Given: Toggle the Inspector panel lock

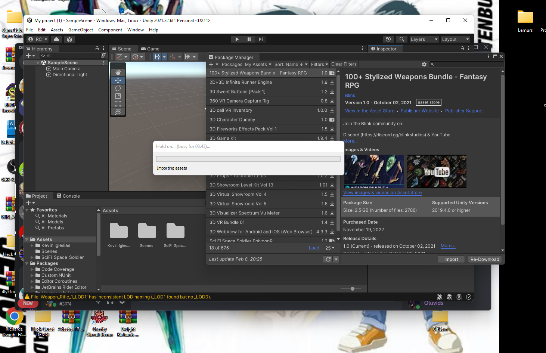Looking at the screenshot, I should click(x=462, y=49).
